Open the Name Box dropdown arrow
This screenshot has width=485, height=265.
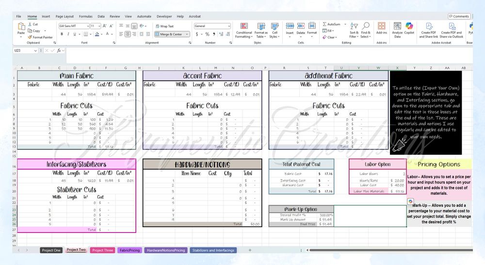coord(35,50)
